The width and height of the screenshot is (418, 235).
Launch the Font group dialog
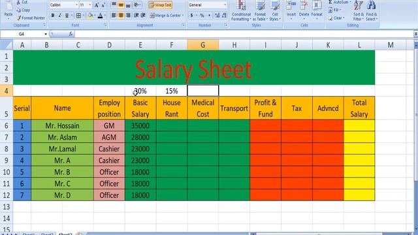tap(106, 25)
